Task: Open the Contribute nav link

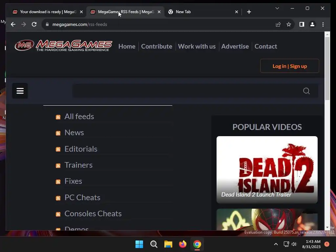Action: coord(157,46)
